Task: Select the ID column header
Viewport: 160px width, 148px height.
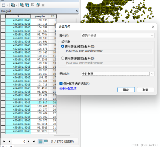Action: point(53,16)
